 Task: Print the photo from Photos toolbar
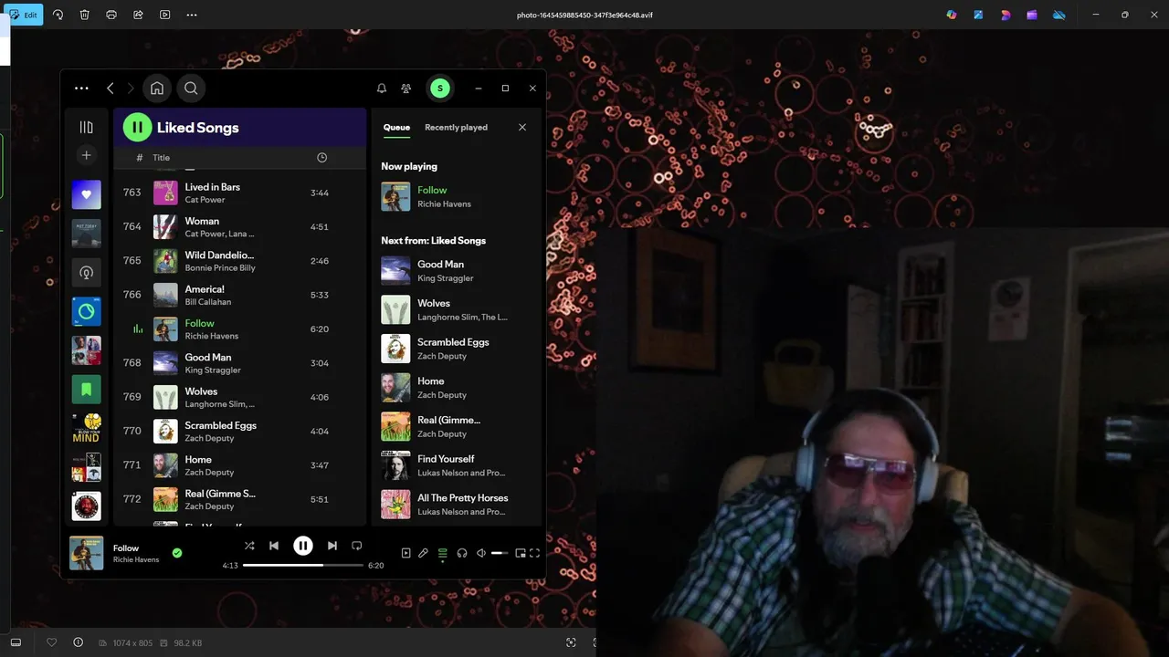(x=111, y=15)
